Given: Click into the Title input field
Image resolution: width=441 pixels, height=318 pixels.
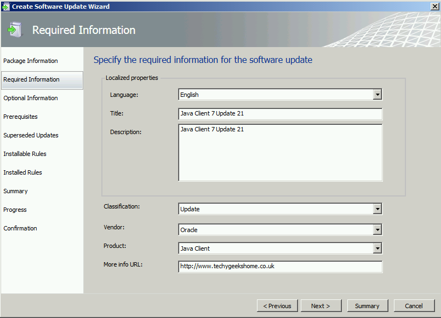Looking at the screenshot, I should tap(280, 114).
